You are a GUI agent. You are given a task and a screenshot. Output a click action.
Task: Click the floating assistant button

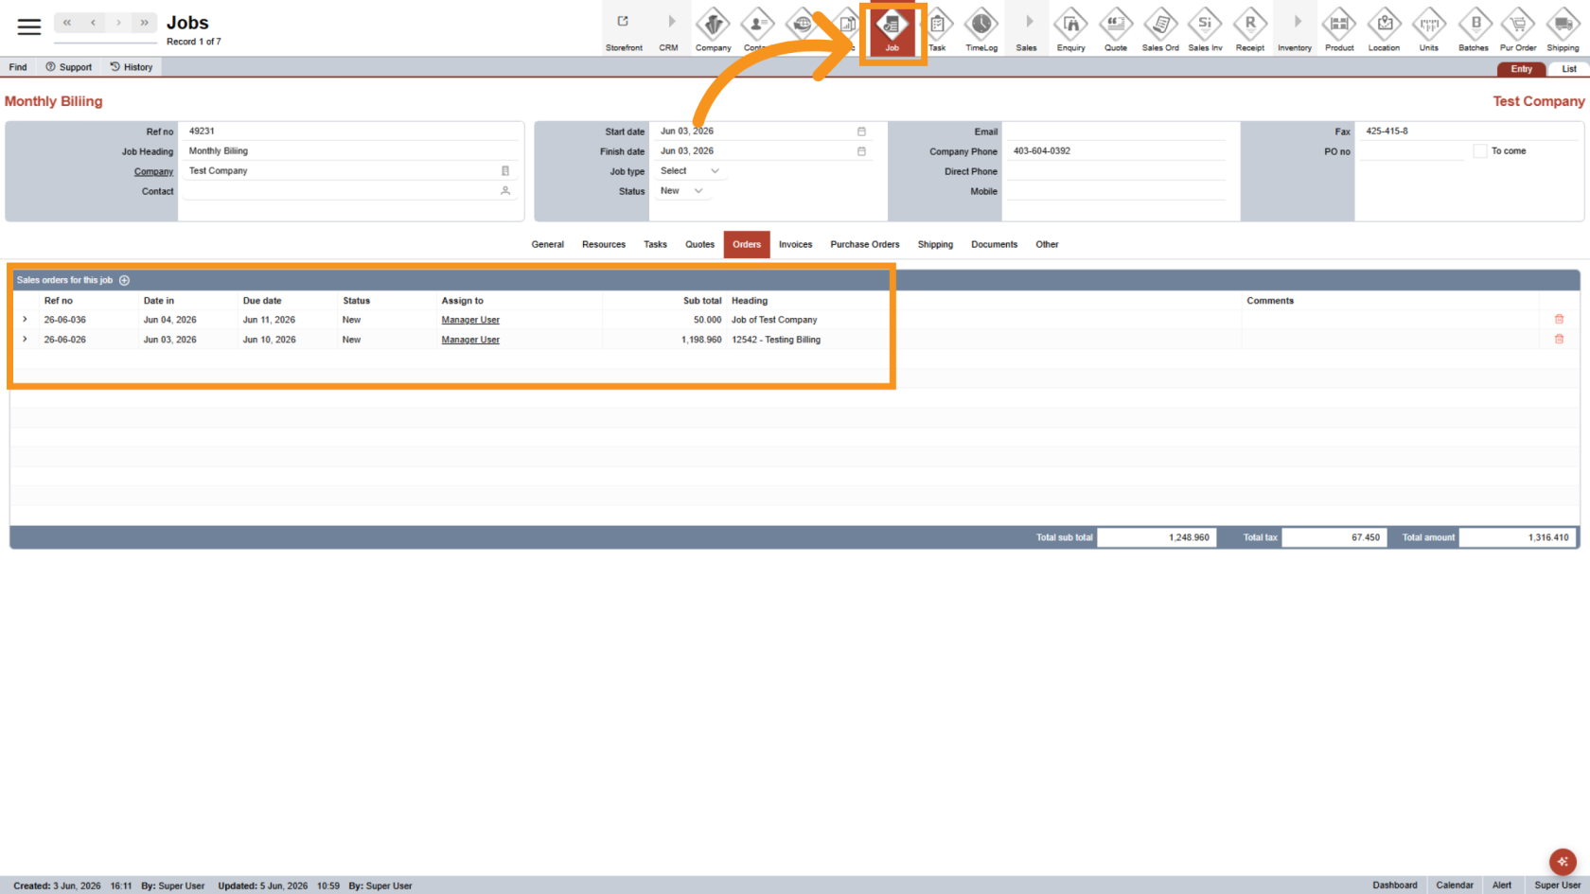tap(1563, 862)
